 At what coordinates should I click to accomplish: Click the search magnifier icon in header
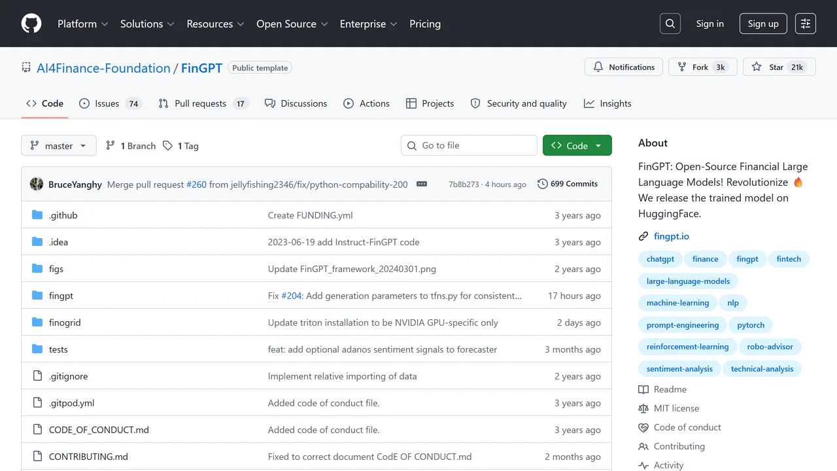tap(670, 24)
